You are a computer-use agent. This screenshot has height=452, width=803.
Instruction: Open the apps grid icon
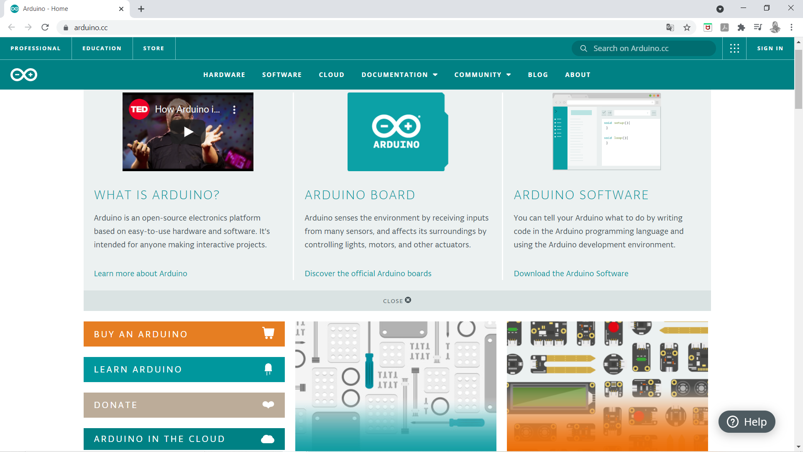pyautogui.click(x=734, y=49)
